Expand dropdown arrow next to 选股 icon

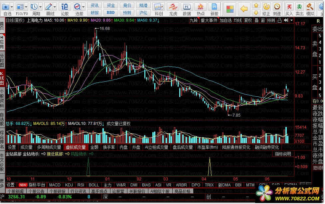pos(83,7)
